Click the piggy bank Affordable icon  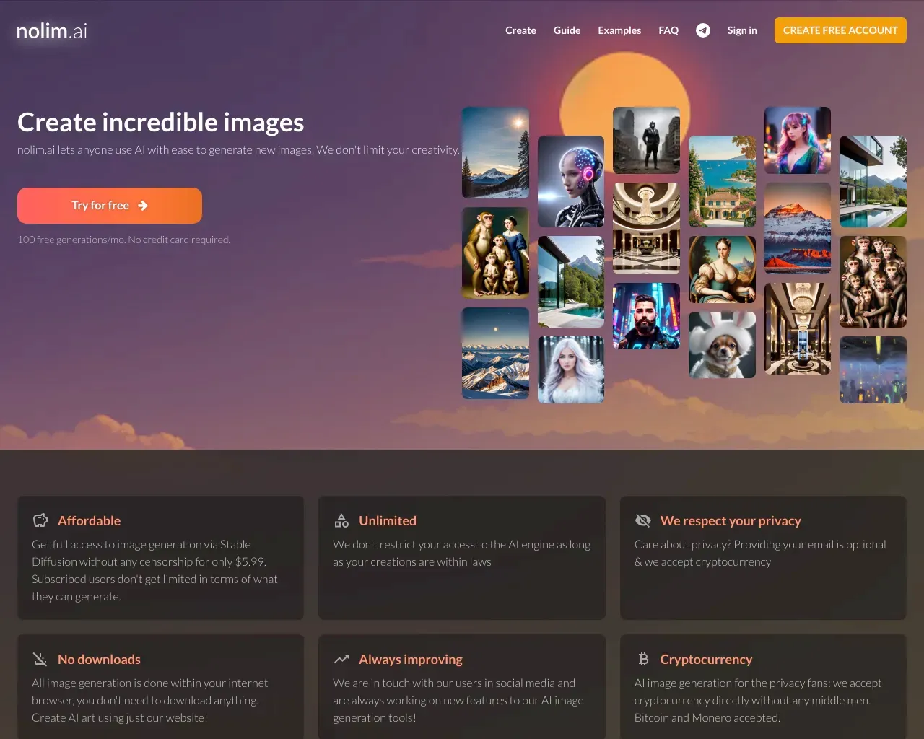pyautogui.click(x=40, y=520)
